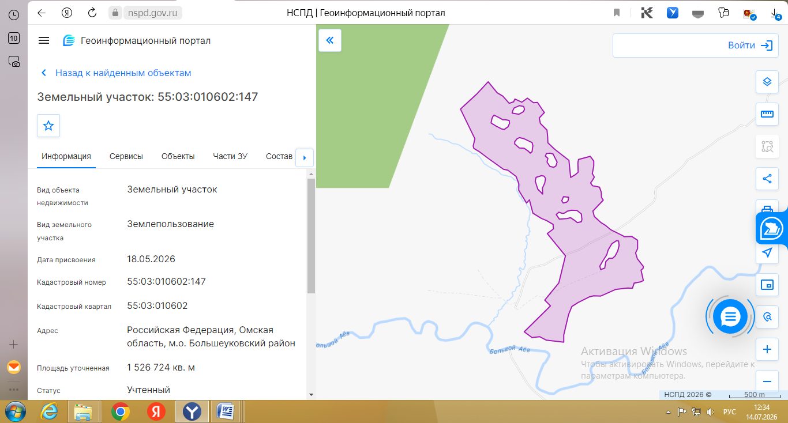Viewport: 788px width, 423px height.
Task: Open Google Chrome from the taskbar
Action: coord(120,411)
